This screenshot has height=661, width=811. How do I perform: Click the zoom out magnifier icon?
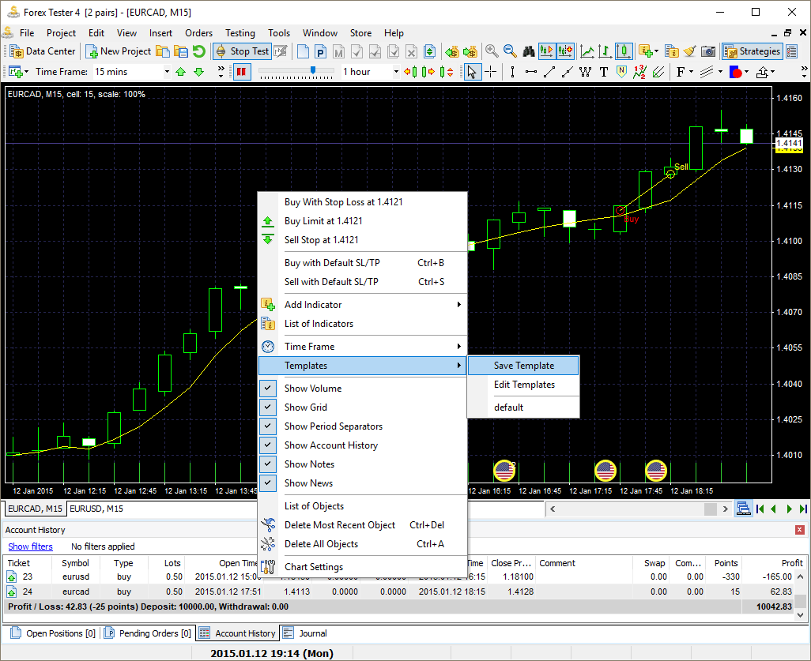coord(510,51)
